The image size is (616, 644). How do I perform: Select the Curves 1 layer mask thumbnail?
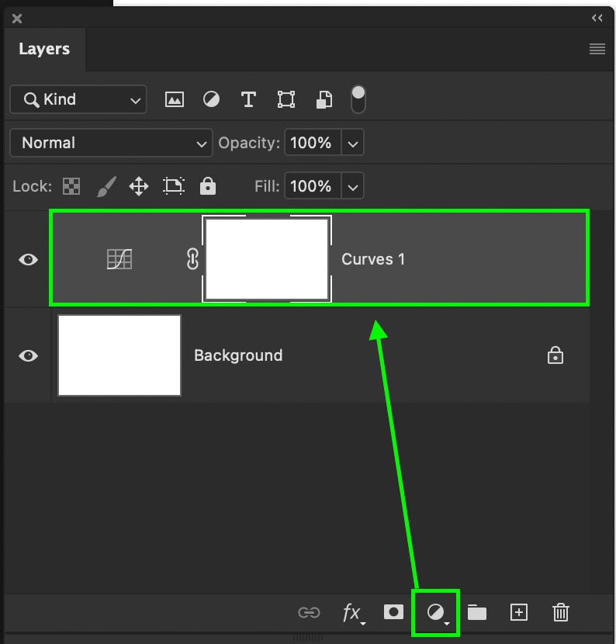tap(267, 258)
